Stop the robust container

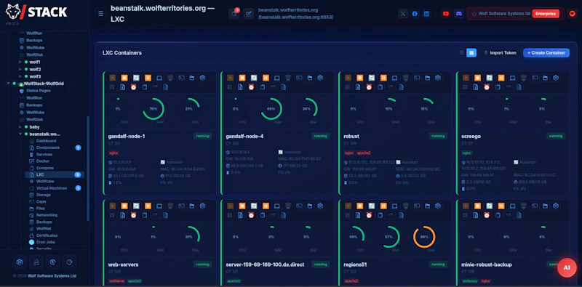(359, 78)
